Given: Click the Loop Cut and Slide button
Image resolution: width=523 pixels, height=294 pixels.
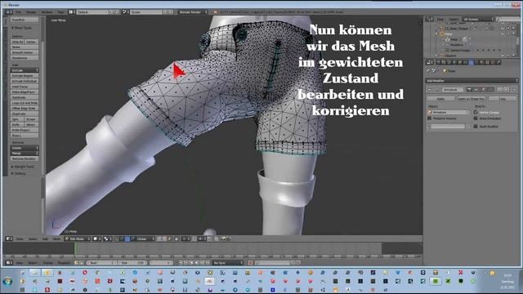Looking at the screenshot, I should tap(25, 103).
